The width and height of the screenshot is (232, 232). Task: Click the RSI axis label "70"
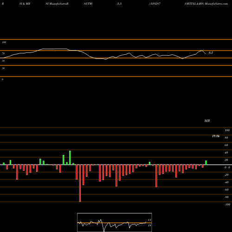(x=3, y=53)
